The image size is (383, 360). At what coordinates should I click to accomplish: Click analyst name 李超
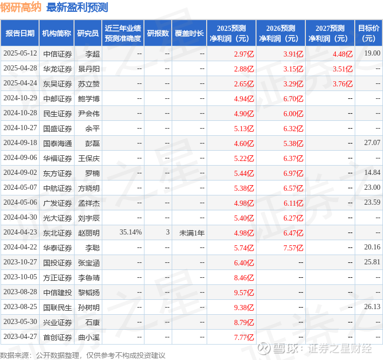93,54
